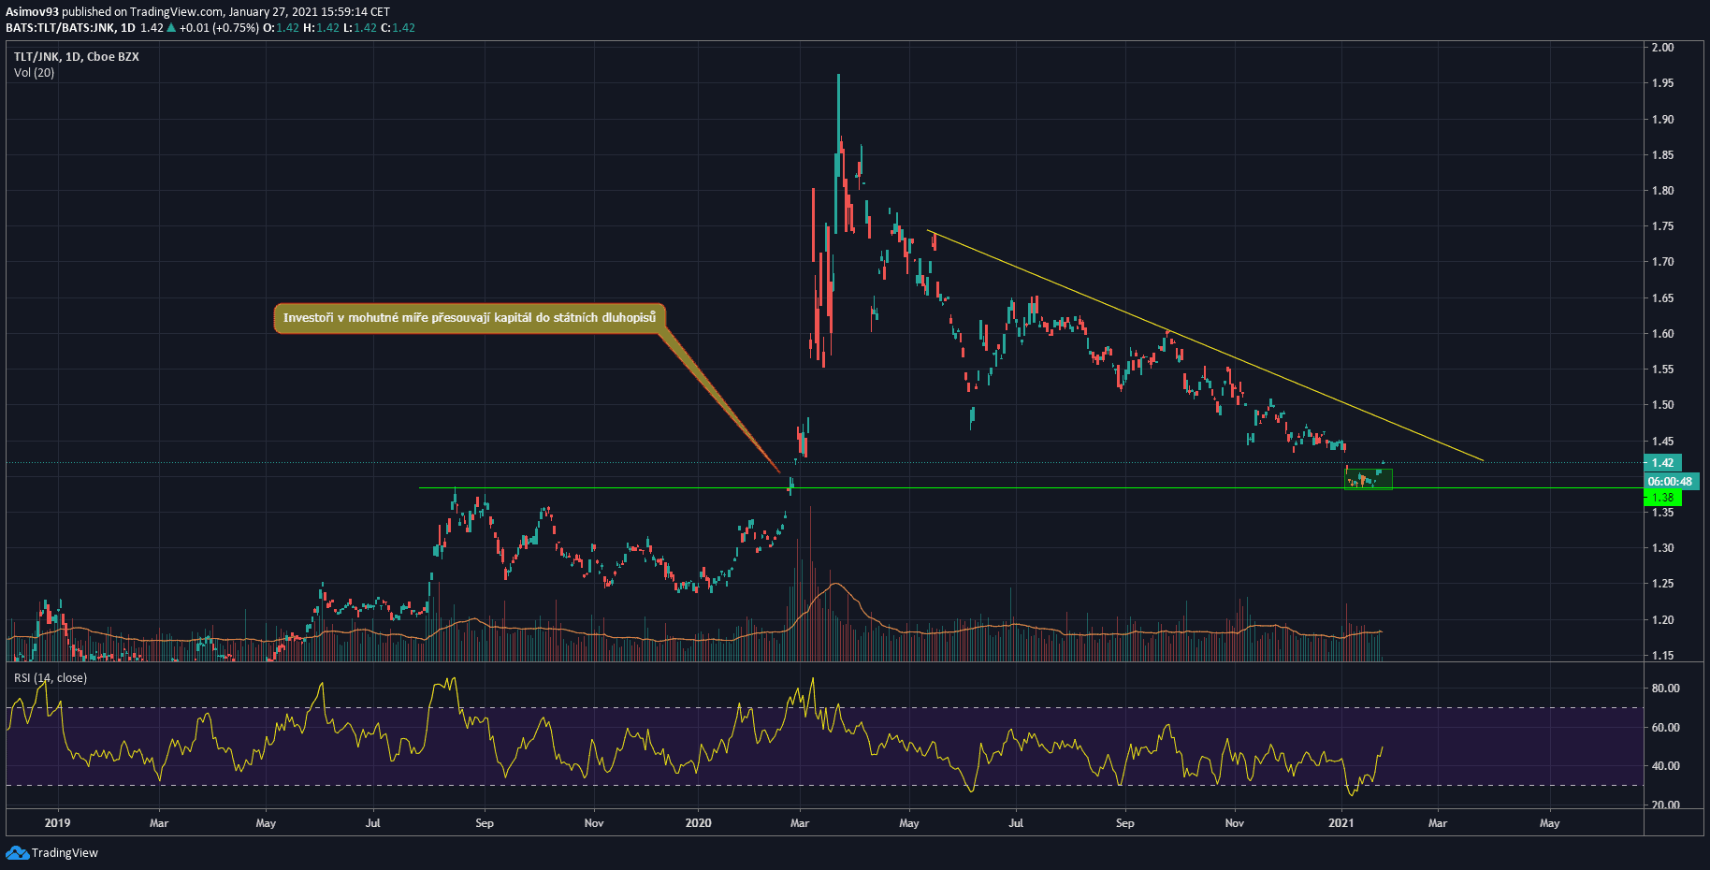Click the green up-triangle beside price 1.42
The image size is (1710, 870).
tap(171, 28)
